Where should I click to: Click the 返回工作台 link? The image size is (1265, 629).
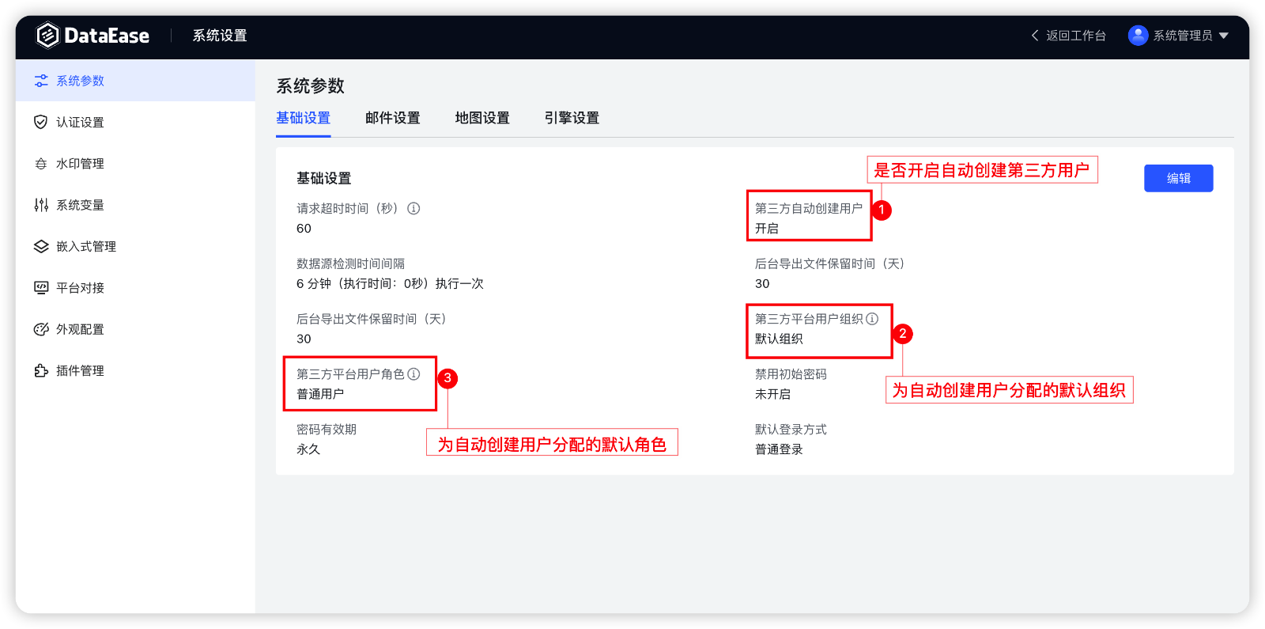point(1076,36)
